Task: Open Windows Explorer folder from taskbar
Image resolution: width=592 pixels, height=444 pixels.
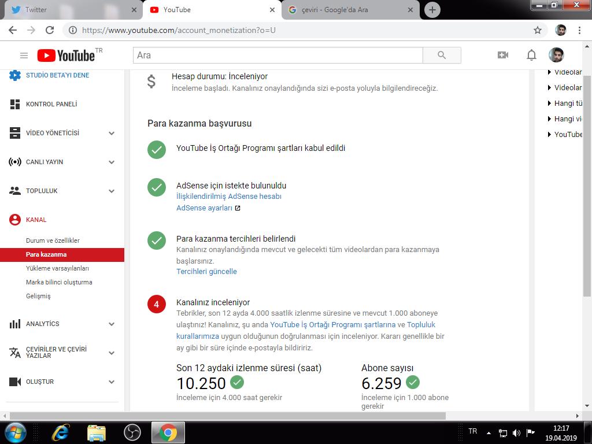Action: pos(97,432)
